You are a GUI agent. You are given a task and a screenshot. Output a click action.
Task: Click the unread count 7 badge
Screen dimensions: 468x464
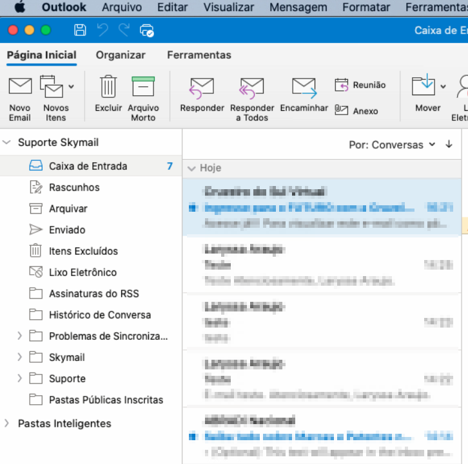click(x=170, y=166)
